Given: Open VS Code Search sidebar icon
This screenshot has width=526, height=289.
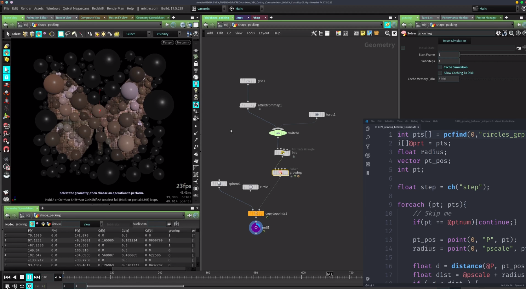Looking at the screenshot, I should pos(368,138).
